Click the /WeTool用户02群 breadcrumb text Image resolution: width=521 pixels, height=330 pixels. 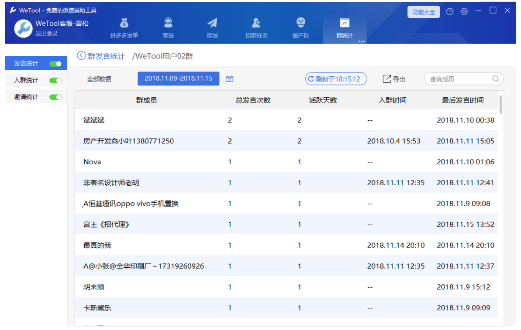click(x=162, y=56)
